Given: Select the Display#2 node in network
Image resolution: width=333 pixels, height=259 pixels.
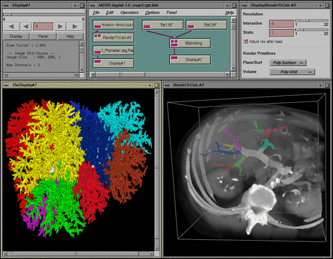Looking at the screenshot, I should tap(190, 60).
